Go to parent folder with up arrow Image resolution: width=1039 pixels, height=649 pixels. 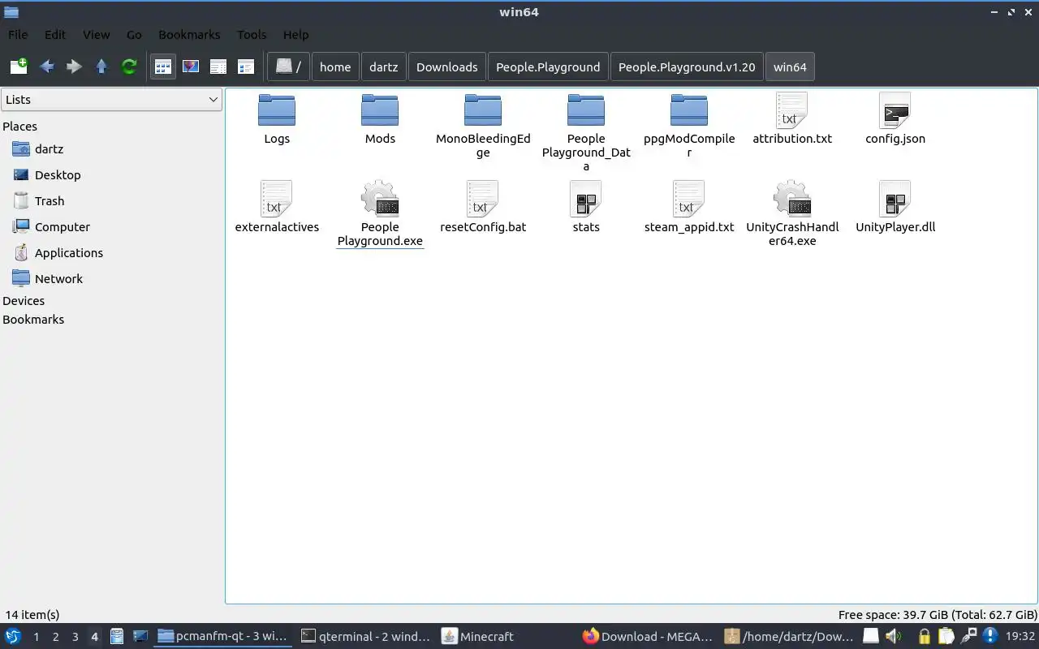(x=101, y=67)
